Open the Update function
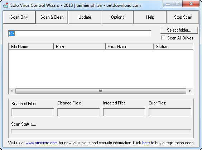This screenshot has width=202, height=150. click(x=85, y=17)
